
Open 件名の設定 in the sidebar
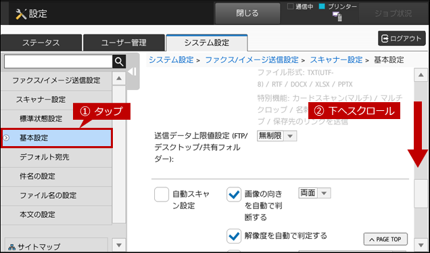56,176
